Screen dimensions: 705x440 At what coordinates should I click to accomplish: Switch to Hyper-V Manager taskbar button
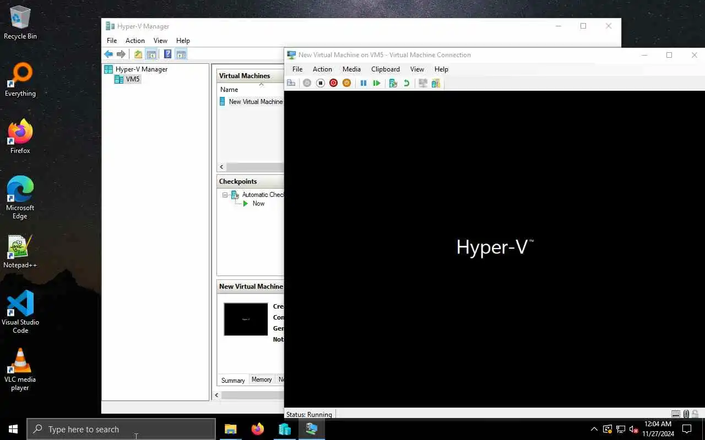click(284, 429)
